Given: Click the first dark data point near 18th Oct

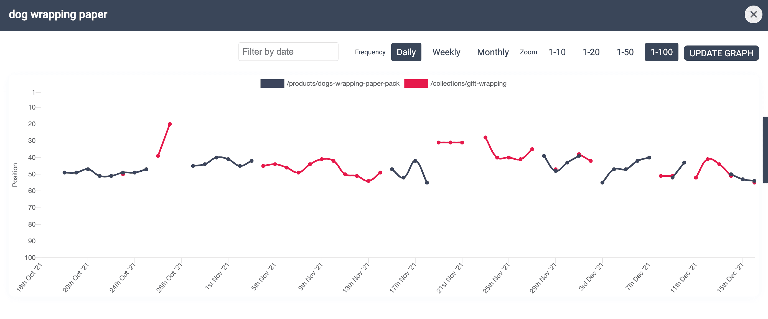Looking at the screenshot, I should (64, 173).
